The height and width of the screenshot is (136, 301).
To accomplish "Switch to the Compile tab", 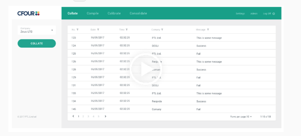I will pyautogui.click(x=92, y=13).
